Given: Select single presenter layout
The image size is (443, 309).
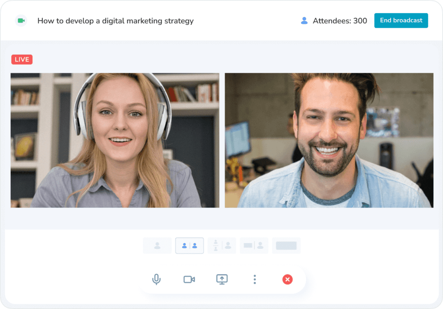Looking at the screenshot, I should (157, 246).
